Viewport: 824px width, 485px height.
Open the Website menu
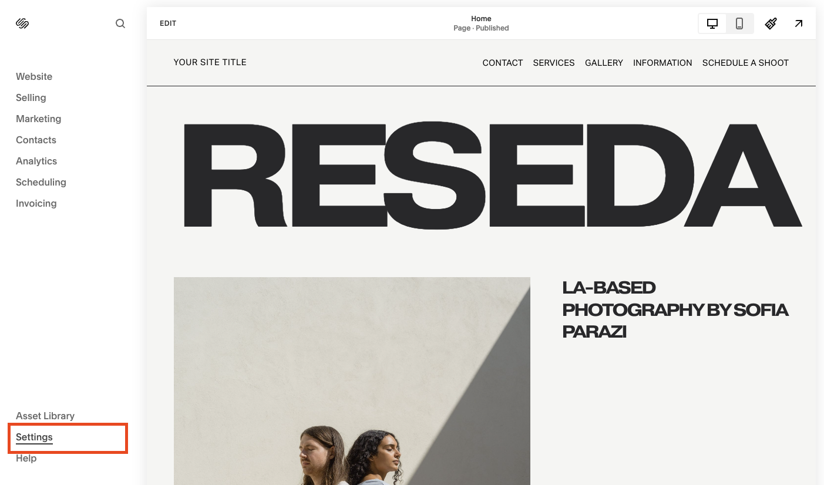click(x=34, y=76)
